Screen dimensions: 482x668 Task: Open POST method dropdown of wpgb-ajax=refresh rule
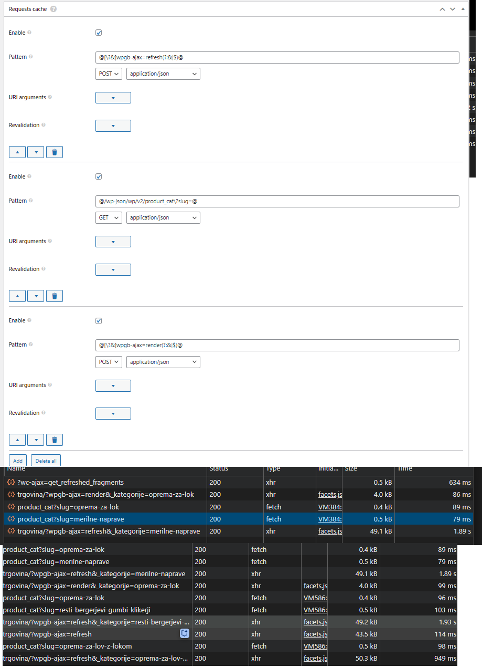[109, 74]
